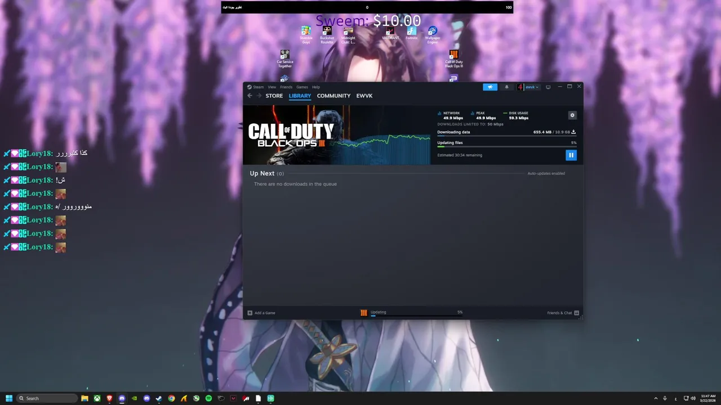Image resolution: width=721 pixels, height=405 pixels.
Task: Select the VALORANT desktop shortcut
Action: [390, 33]
